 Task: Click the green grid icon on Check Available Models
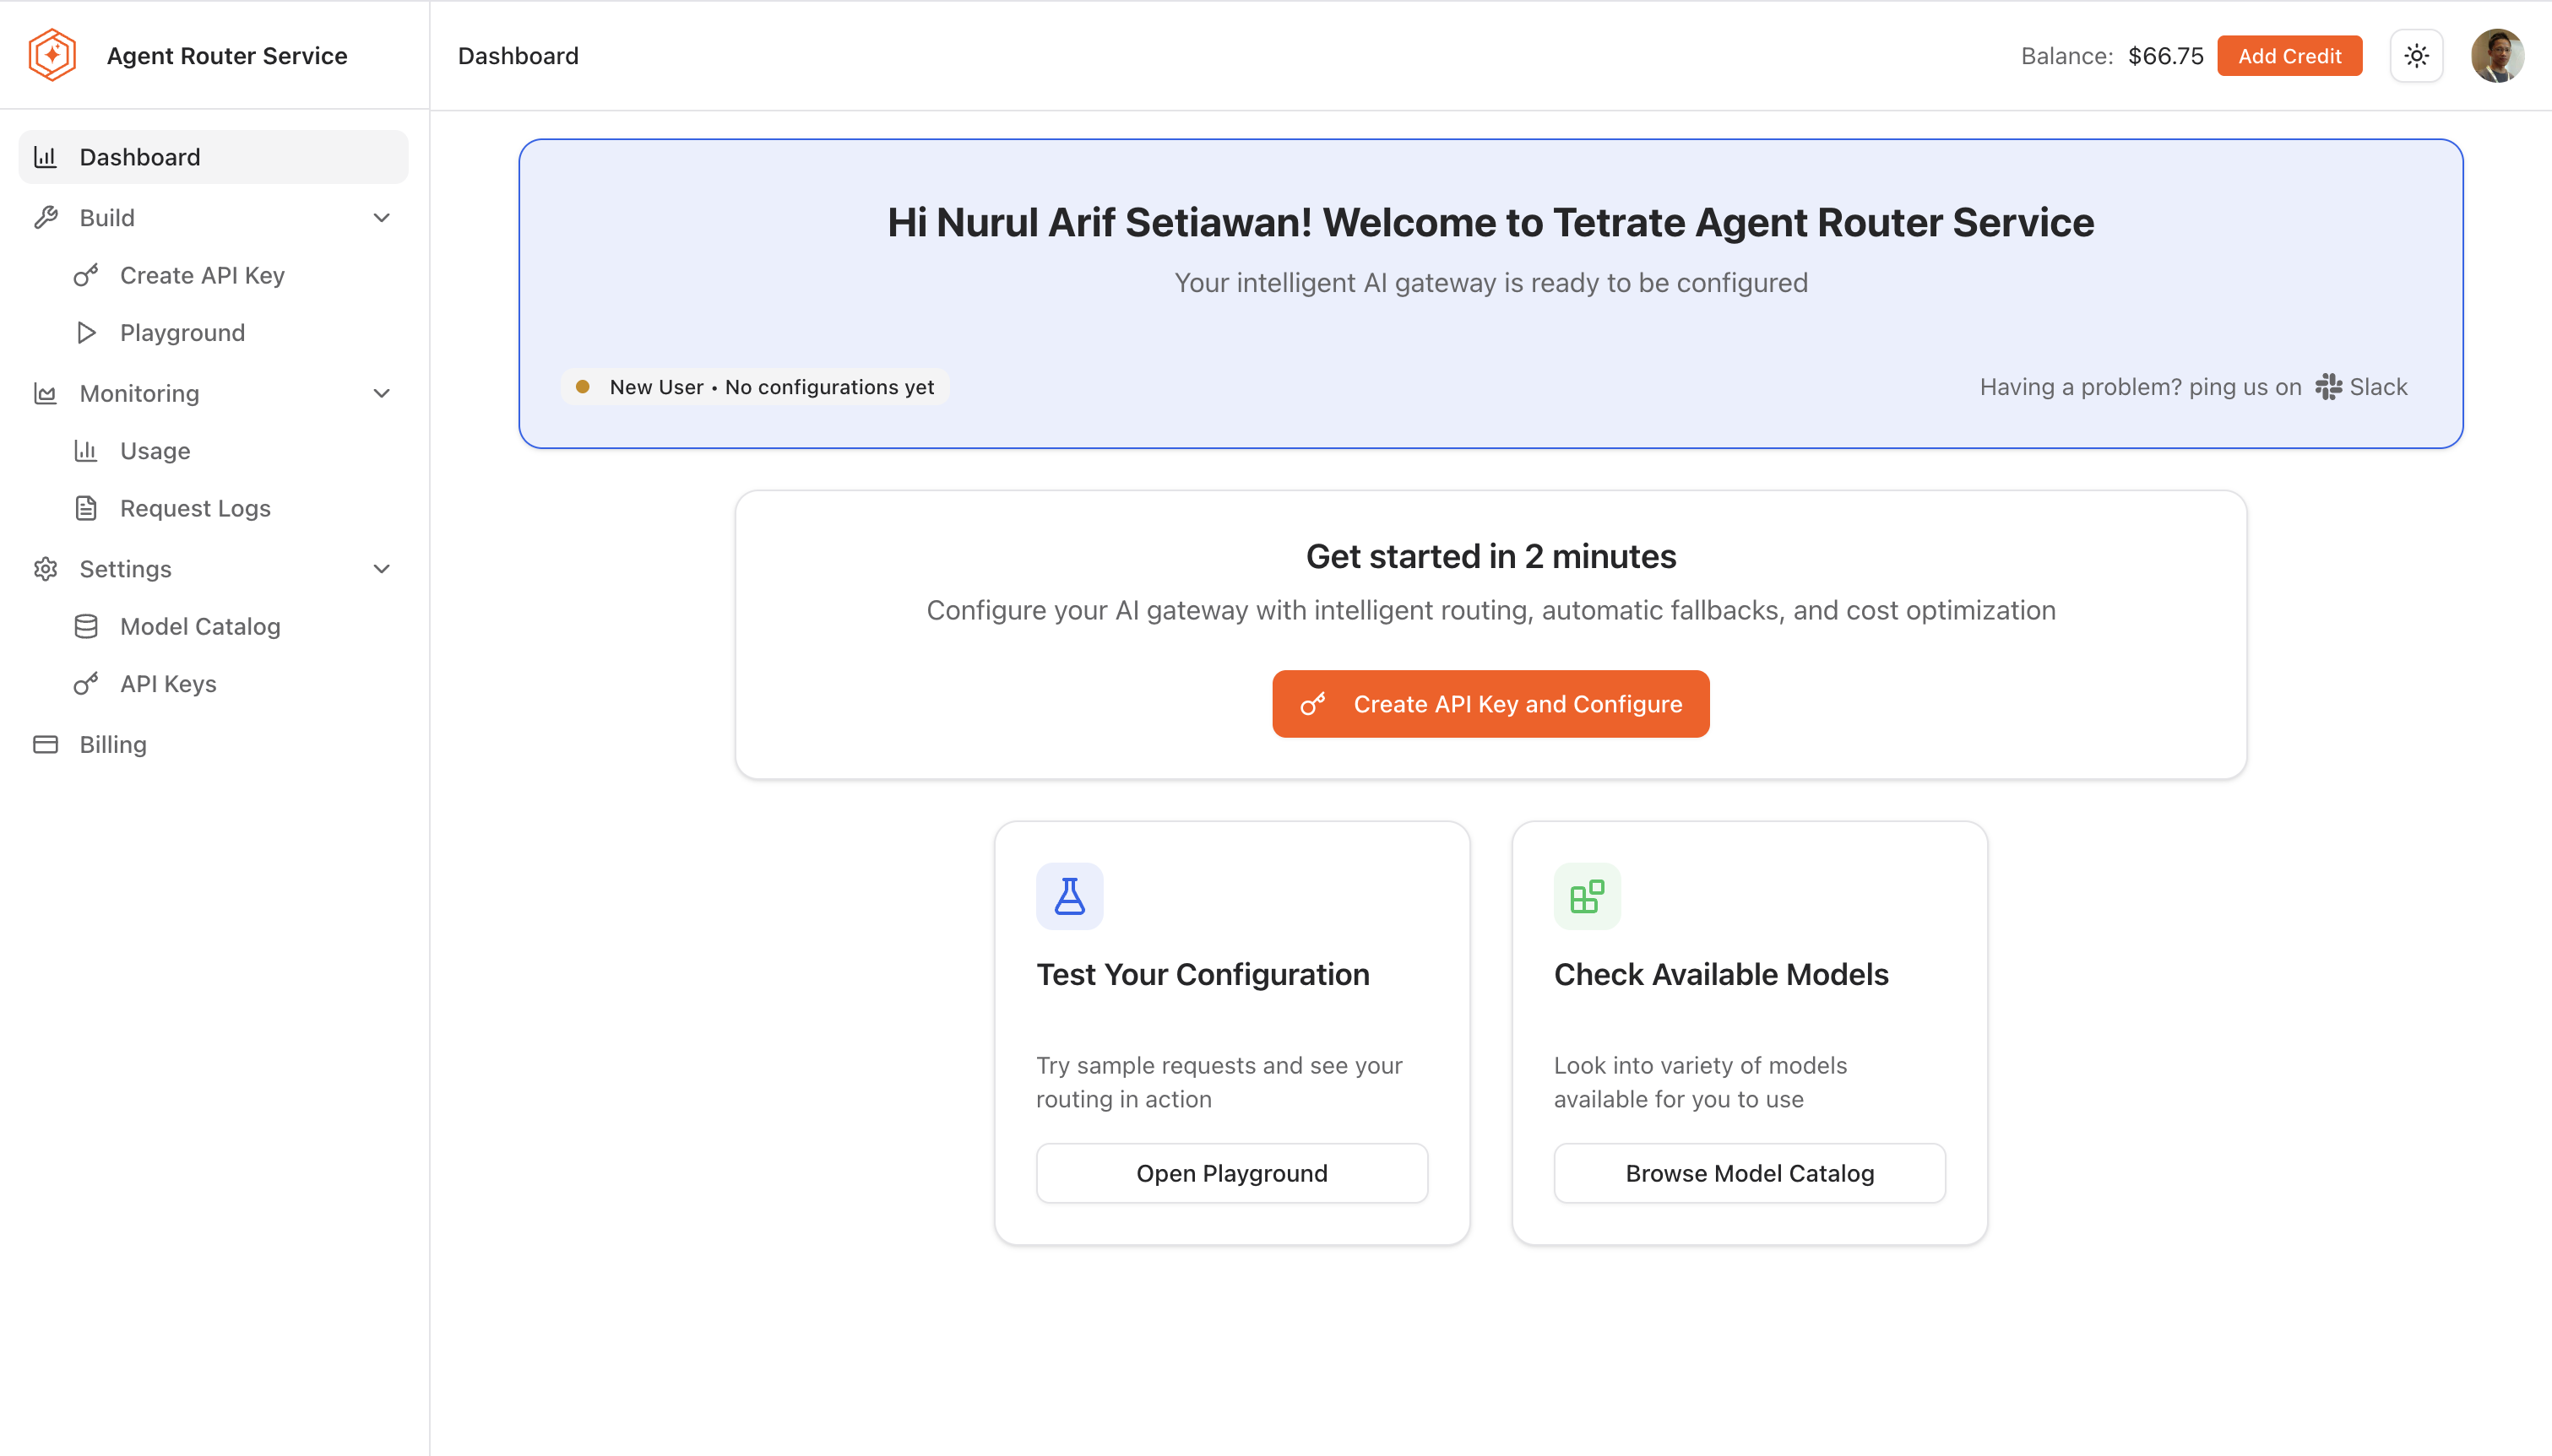(x=1587, y=895)
